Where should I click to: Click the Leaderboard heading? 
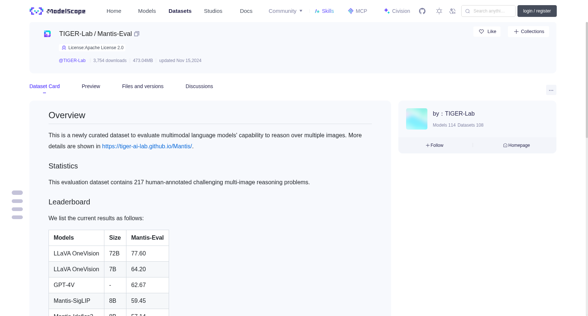pyautogui.click(x=69, y=202)
